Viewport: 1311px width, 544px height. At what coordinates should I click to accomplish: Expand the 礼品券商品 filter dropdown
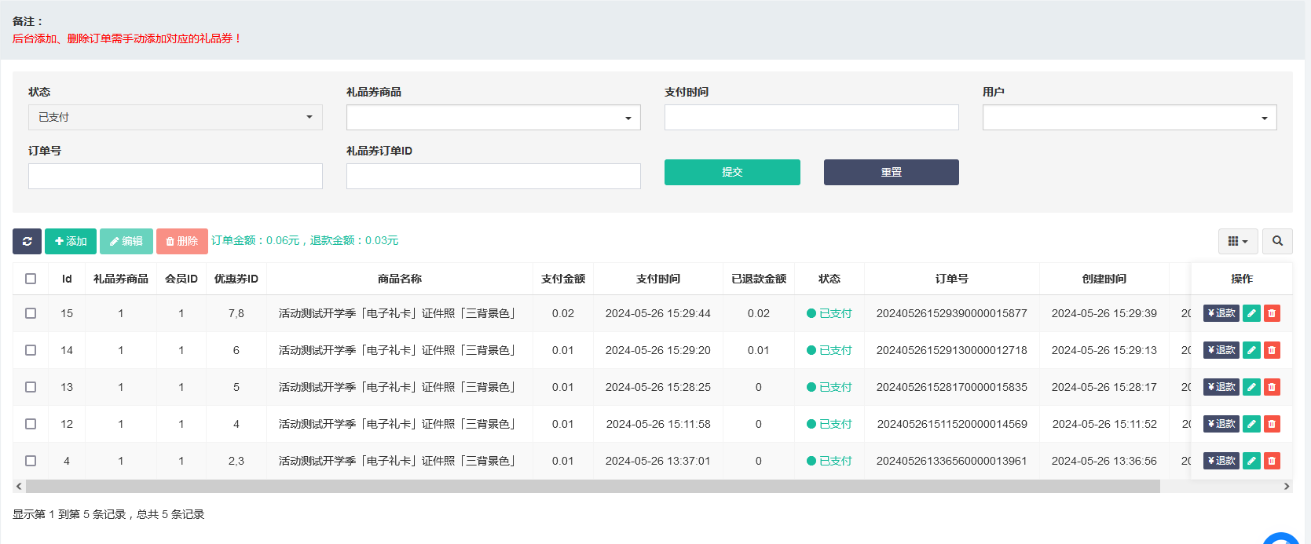(x=493, y=118)
